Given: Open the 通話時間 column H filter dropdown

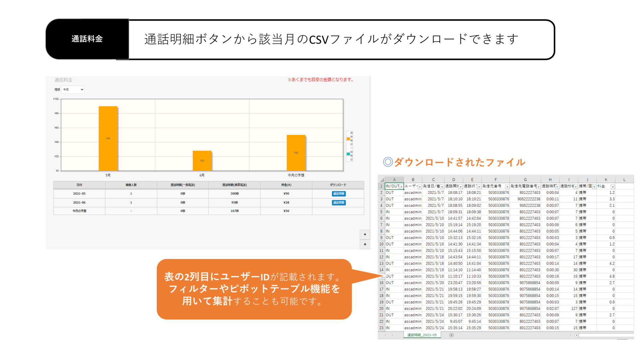Looking at the screenshot, I should 557,186.
